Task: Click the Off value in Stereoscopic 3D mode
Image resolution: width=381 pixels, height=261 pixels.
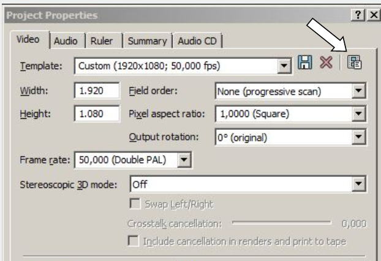Action: [140, 184]
